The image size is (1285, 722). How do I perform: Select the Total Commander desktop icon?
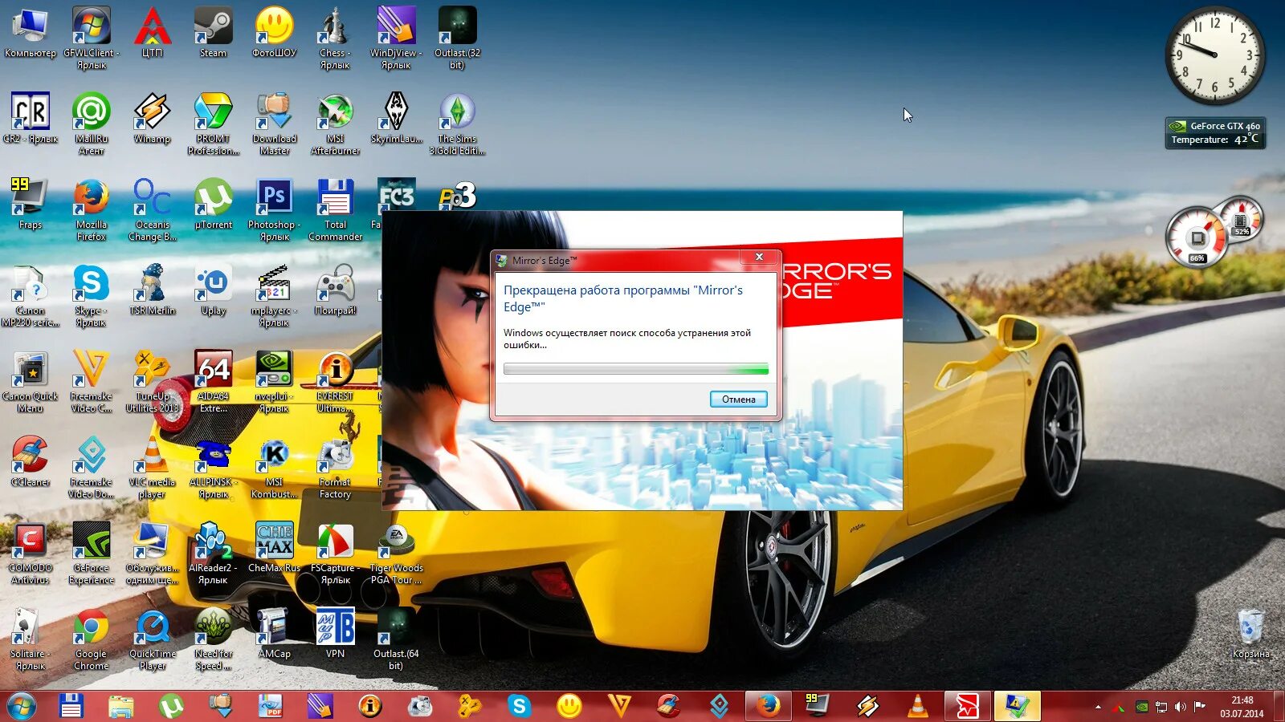[335, 209]
